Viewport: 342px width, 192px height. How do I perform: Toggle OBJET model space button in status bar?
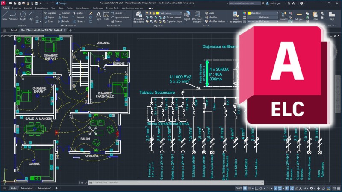click(x=239, y=188)
